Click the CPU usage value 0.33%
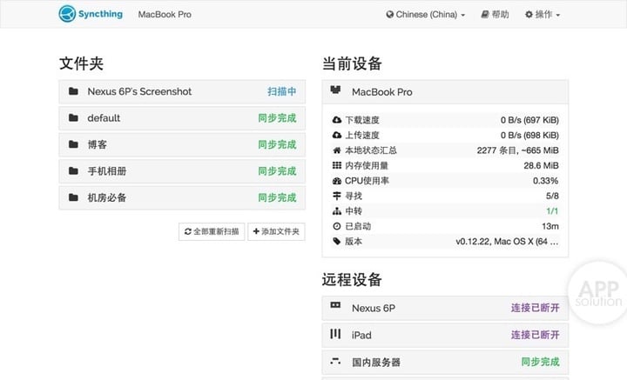Viewport: 627px width, 380px height. (x=545, y=181)
